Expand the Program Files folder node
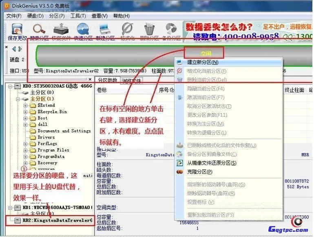Screen dimensions: 314x237 click(25, 150)
